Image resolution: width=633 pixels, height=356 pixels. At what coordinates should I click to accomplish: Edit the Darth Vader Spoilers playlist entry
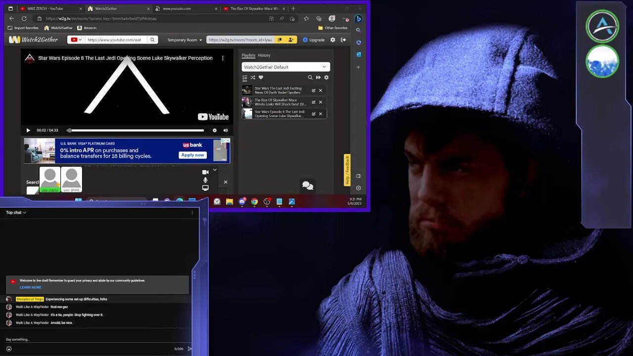pos(314,90)
